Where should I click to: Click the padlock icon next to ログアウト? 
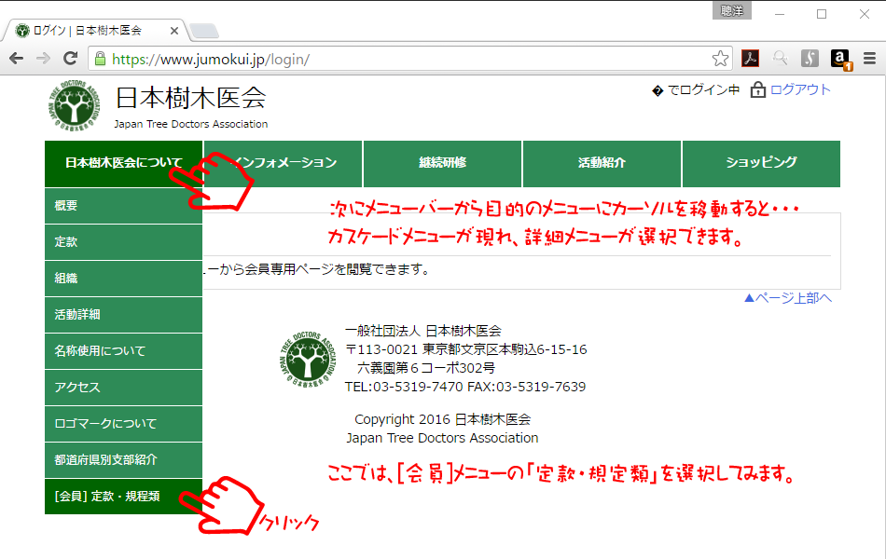tap(757, 89)
